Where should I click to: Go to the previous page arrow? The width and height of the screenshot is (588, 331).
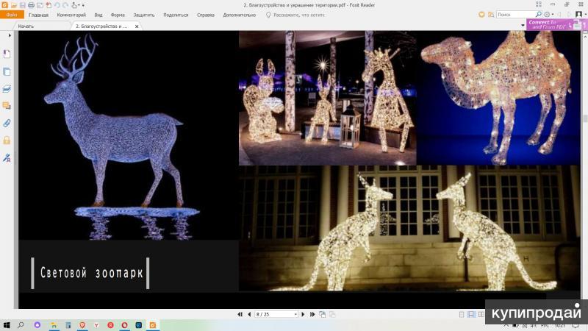coord(249,315)
